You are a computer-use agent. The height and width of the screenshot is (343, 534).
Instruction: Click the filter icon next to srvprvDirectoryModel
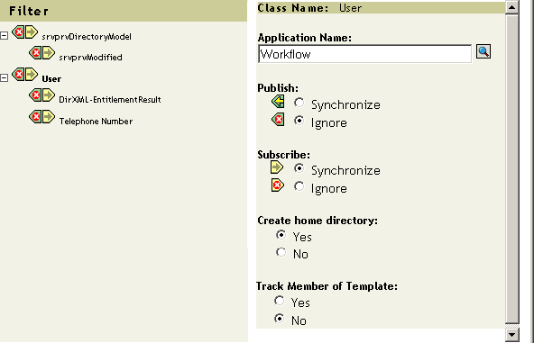25,32
